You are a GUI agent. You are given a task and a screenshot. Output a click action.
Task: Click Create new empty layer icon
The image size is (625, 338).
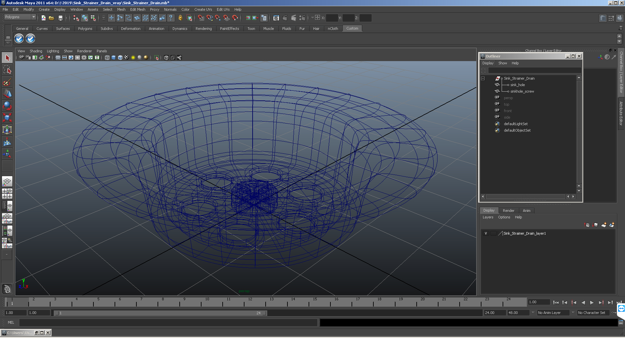pos(604,225)
